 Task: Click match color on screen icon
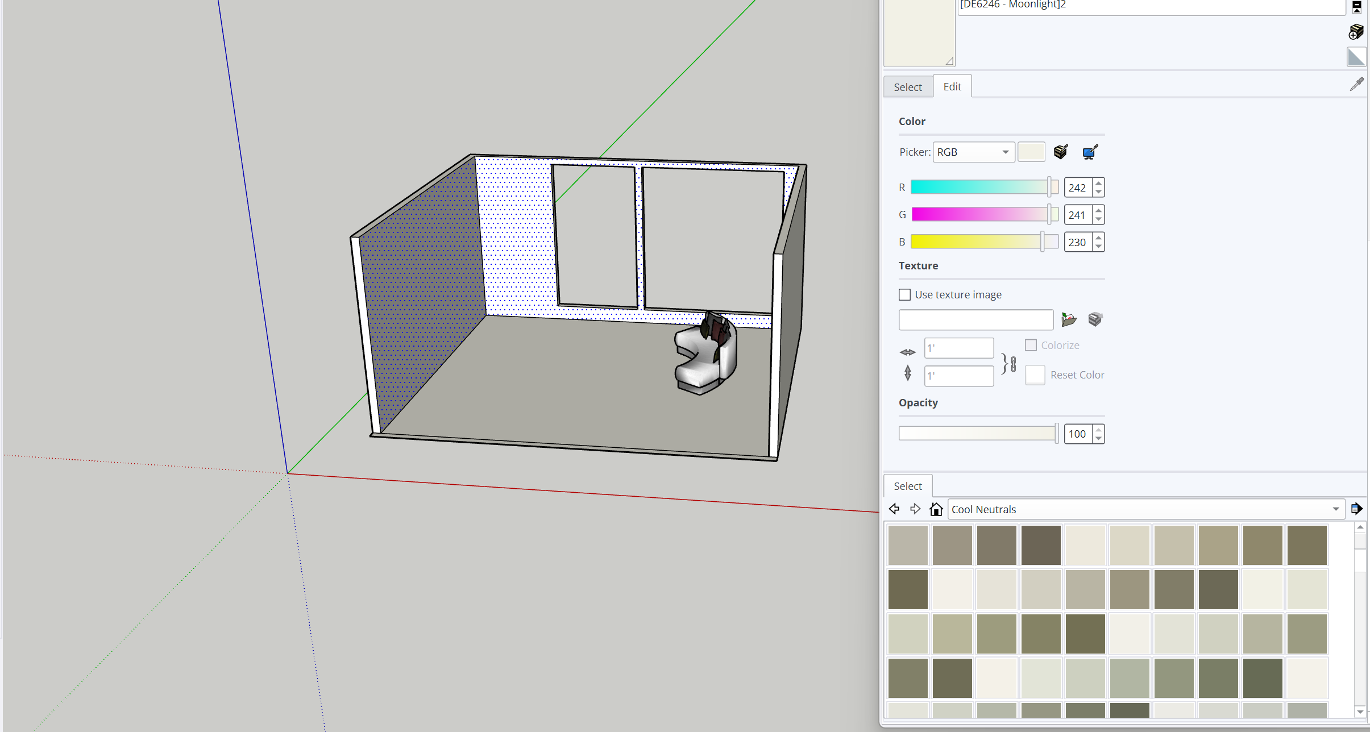tap(1090, 152)
